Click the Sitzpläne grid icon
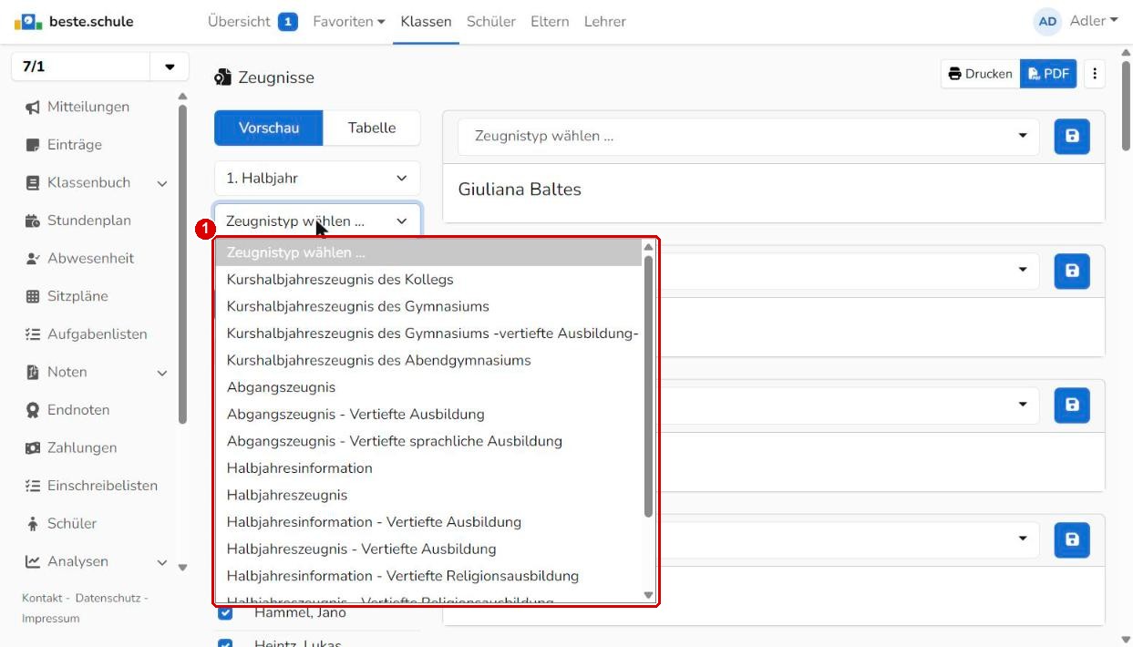Viewport: 1133px width, 647px height. pyautogui.click(x=33, y=296)
